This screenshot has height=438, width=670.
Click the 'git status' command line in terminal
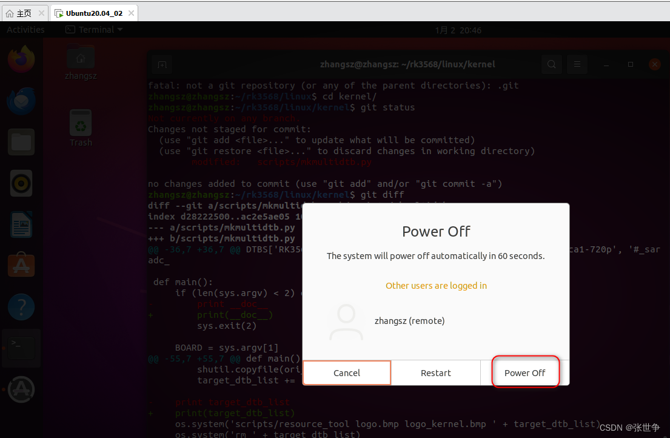(281, 107)
